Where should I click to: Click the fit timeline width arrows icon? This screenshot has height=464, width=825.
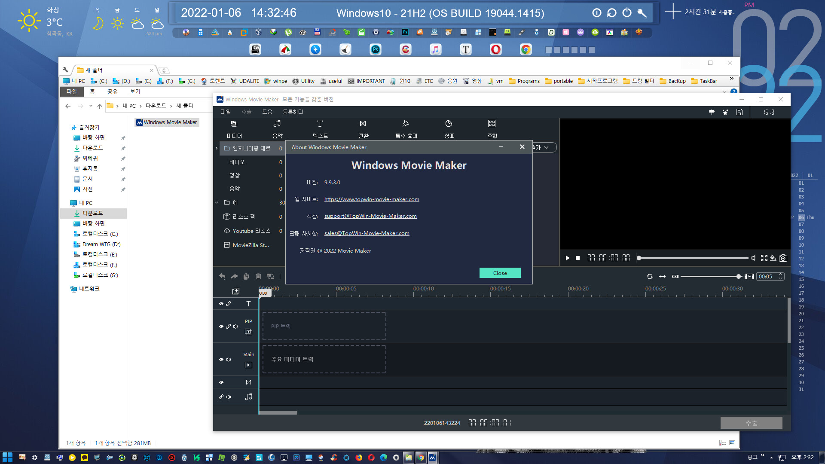(x=662, y=277)
